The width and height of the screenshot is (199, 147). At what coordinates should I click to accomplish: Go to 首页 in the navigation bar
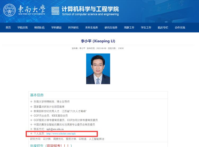[8, 28]
